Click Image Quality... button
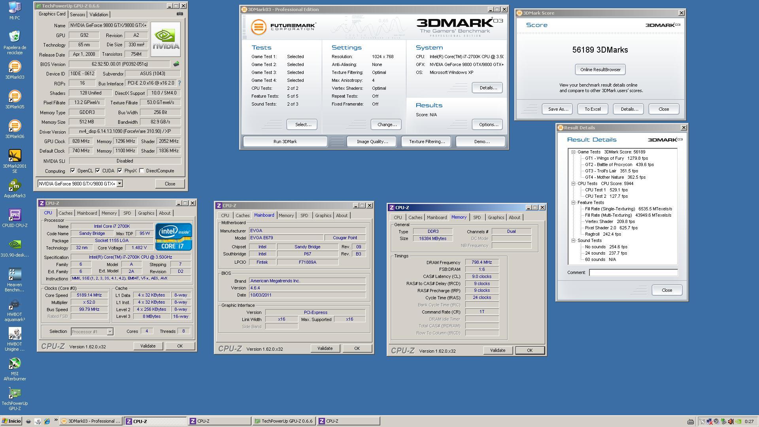This screenshot has width=759, height=427. tap(372, 142)
